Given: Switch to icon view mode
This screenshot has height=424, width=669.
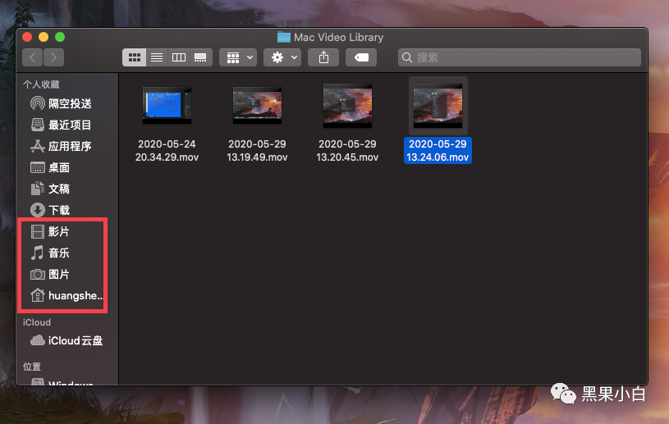Looking at the screenshot, I should coord(135,57).
